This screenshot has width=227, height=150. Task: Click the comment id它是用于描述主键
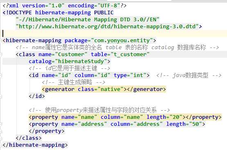point(70,68)
